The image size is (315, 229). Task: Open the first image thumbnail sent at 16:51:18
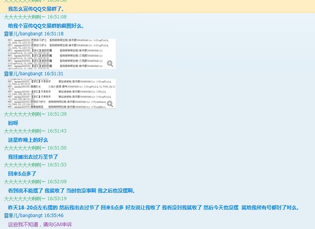click(x=58, y=53)
